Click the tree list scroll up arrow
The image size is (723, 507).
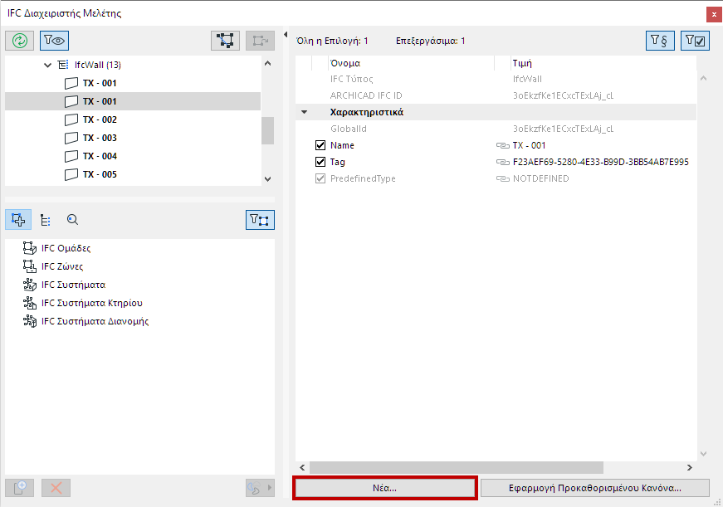coord(268,64)
